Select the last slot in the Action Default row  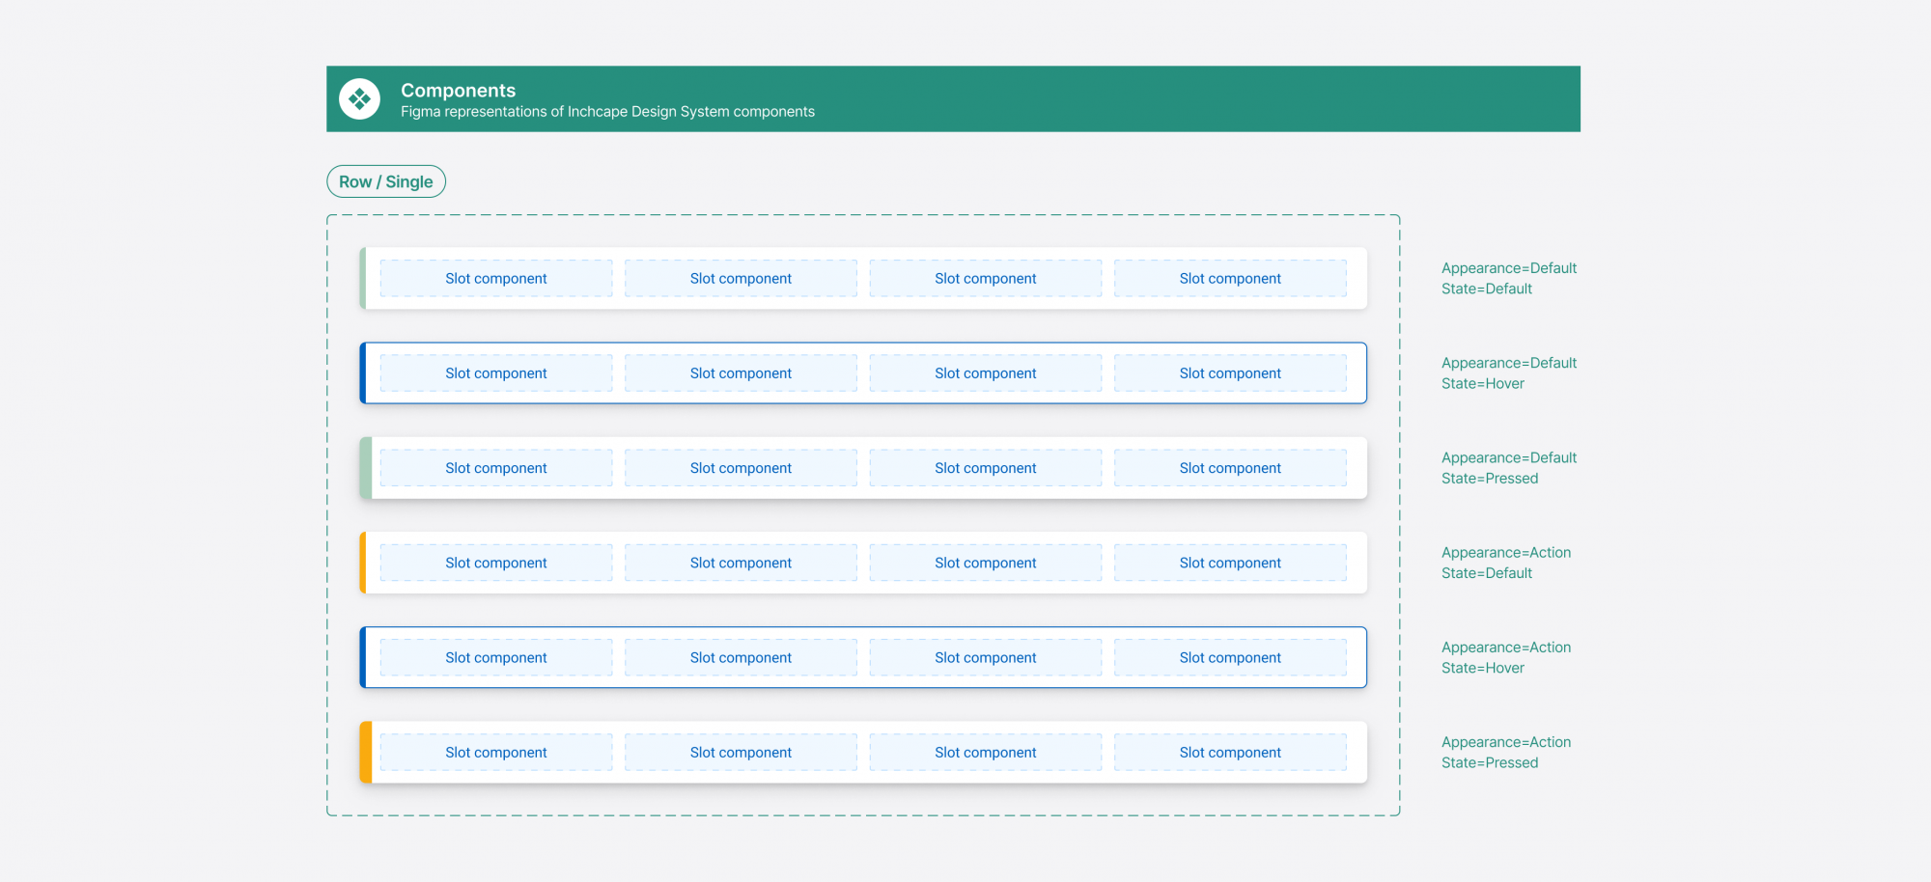click(x=1230, y=563)
